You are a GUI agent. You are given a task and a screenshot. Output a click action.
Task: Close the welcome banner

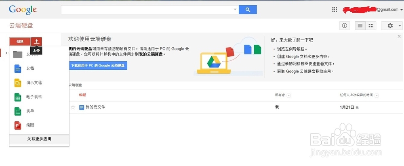pos(399,37)
